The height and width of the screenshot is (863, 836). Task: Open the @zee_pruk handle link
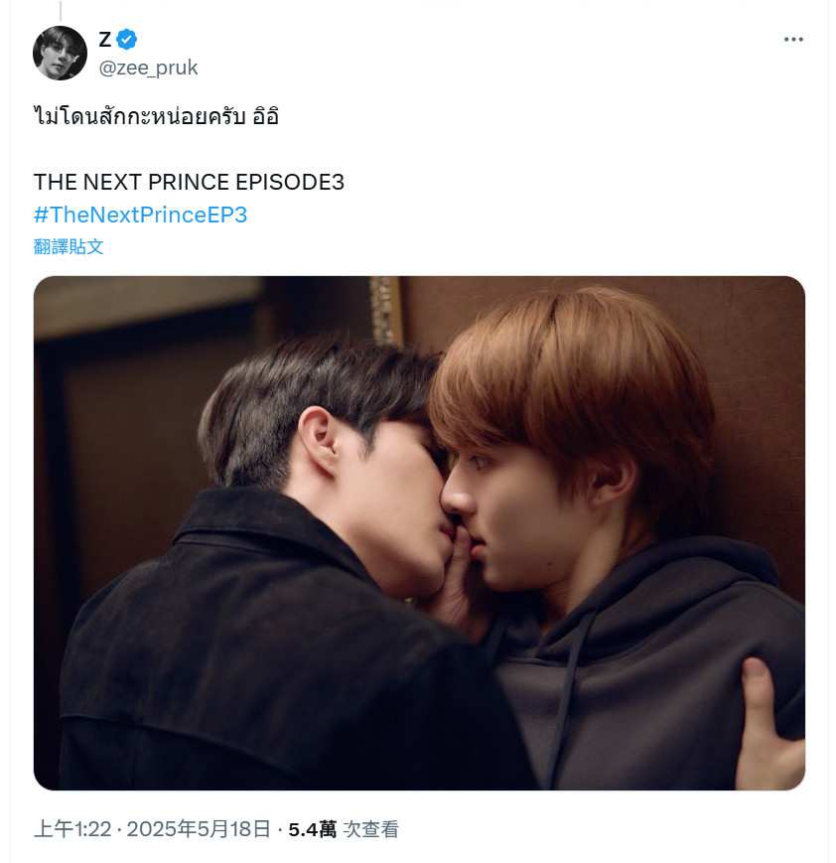(148, 68)
